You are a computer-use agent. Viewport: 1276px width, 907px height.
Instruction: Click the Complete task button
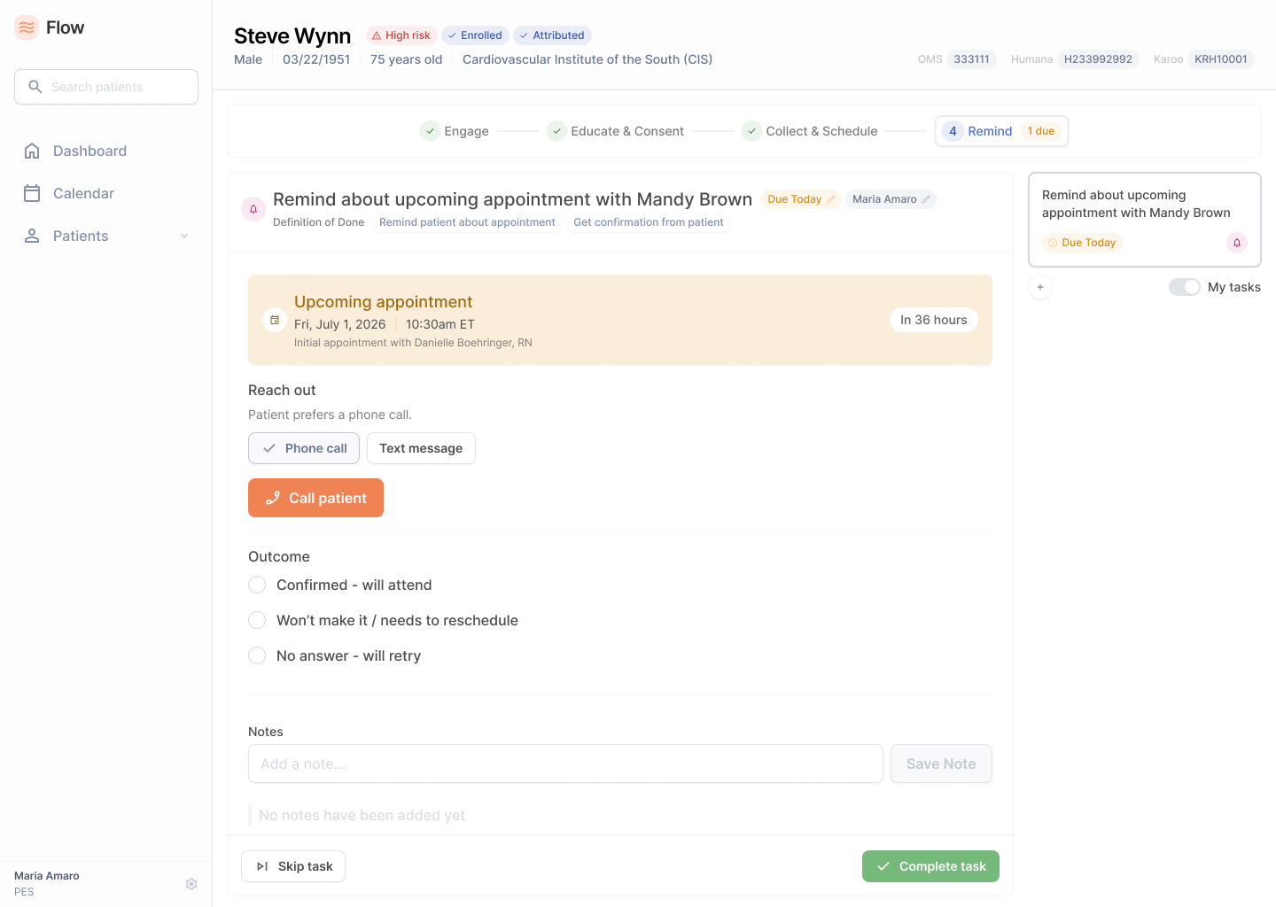coord(930,866)
